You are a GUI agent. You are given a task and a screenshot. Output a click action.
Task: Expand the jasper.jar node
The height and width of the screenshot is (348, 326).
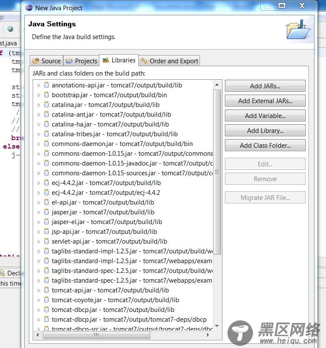coord(39,212)
